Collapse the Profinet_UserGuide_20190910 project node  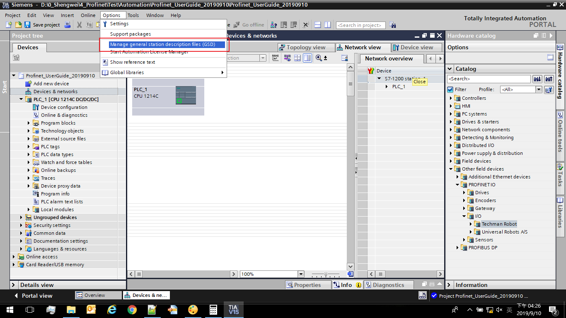[x=14, y=76]
